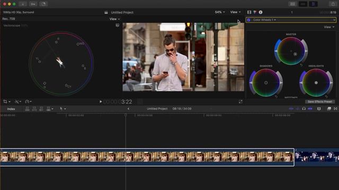Open the viewer View options menu
339x190 pixels.
pyautogui.click(x=235, y=12)
